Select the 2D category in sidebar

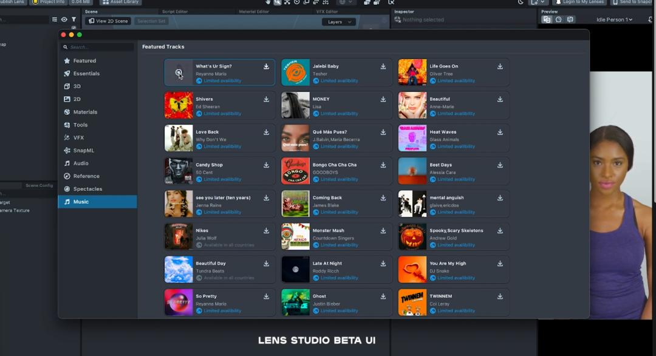97,99
